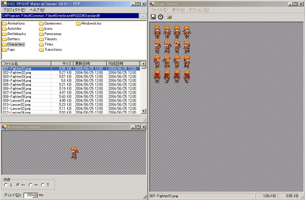Select the down arrow direction radio button

pyautogui.click(x=6, y=185)
